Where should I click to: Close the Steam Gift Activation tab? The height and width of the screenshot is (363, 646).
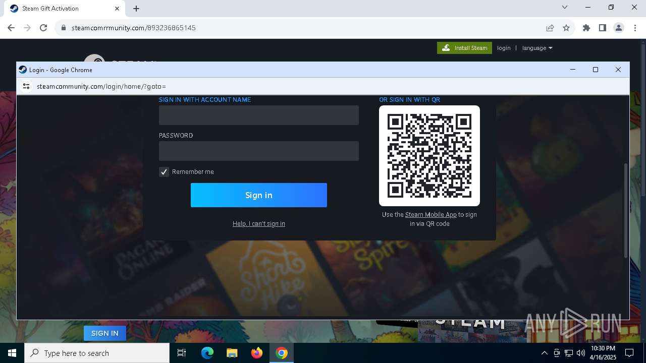tap(117, 9)
